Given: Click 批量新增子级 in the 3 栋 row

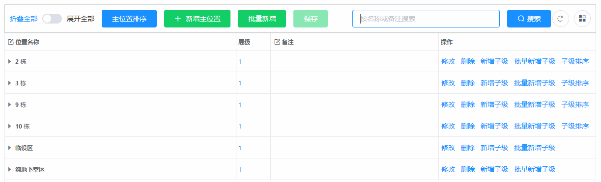Looking at the screenshot, I should 535,83.
